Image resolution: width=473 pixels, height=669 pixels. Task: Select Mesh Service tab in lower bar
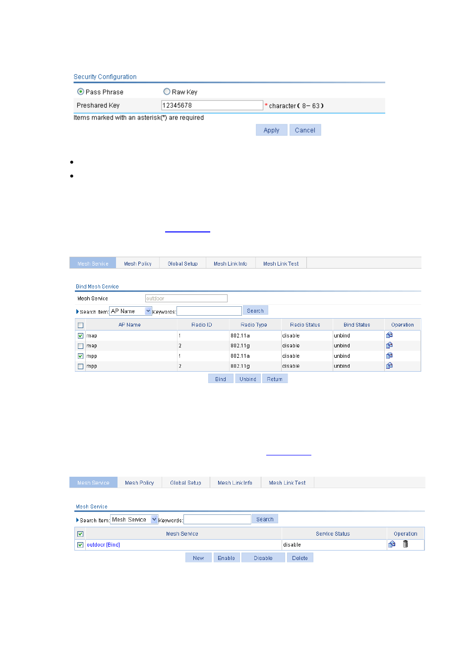click(x=93, y=483)
